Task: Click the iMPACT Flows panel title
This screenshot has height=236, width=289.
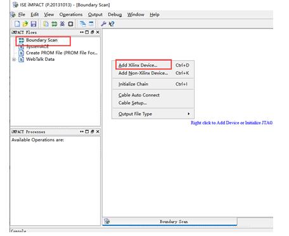Action: [24, 32]
